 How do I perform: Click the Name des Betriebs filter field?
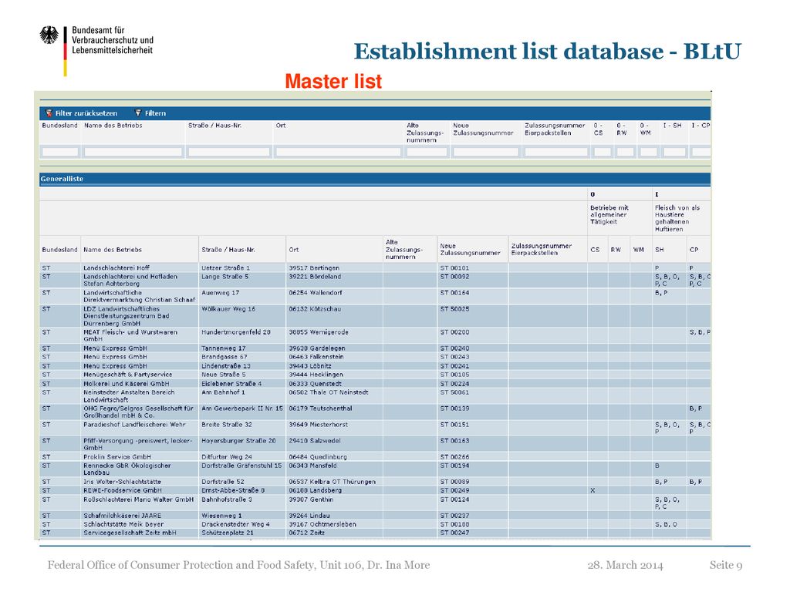click(133, 152)
